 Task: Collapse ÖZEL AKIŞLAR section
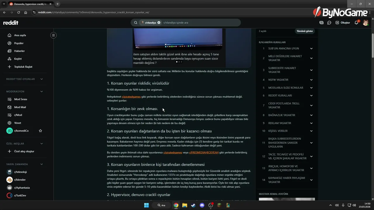41,143
